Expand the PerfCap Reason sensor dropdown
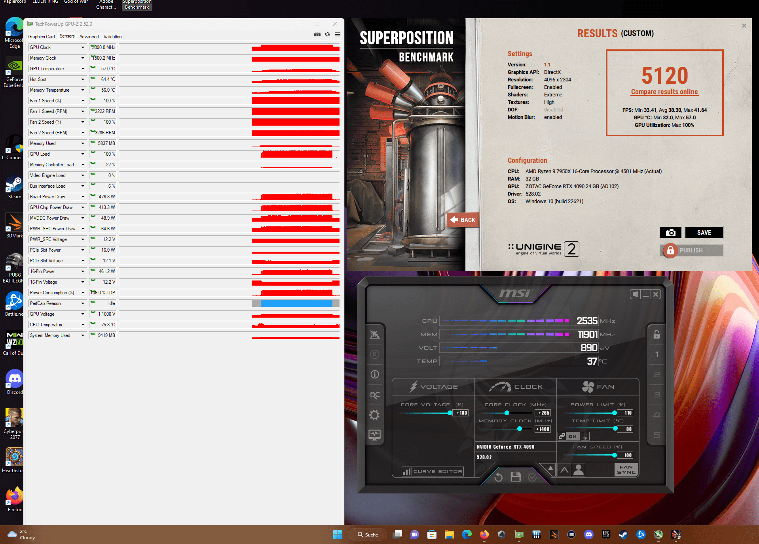Image resolution: width=759 pixels, height=544 pixels. point(83,303)
